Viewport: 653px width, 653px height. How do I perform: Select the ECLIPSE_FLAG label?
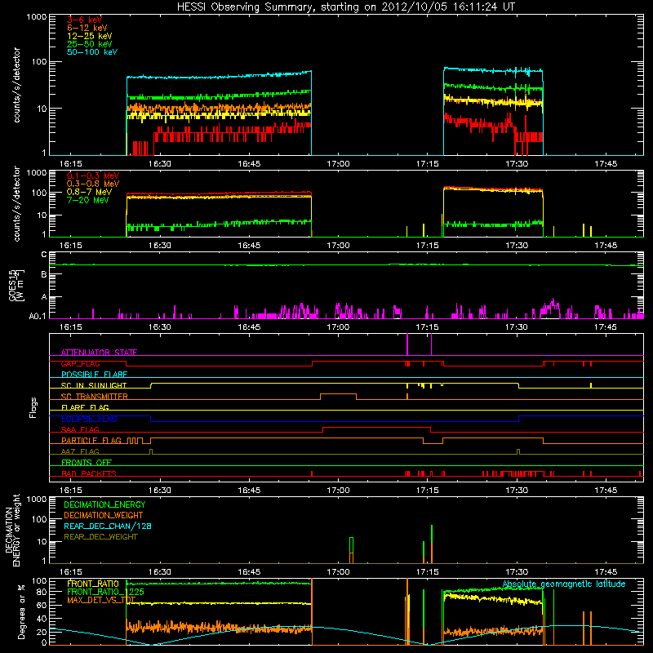coord(89,419)
